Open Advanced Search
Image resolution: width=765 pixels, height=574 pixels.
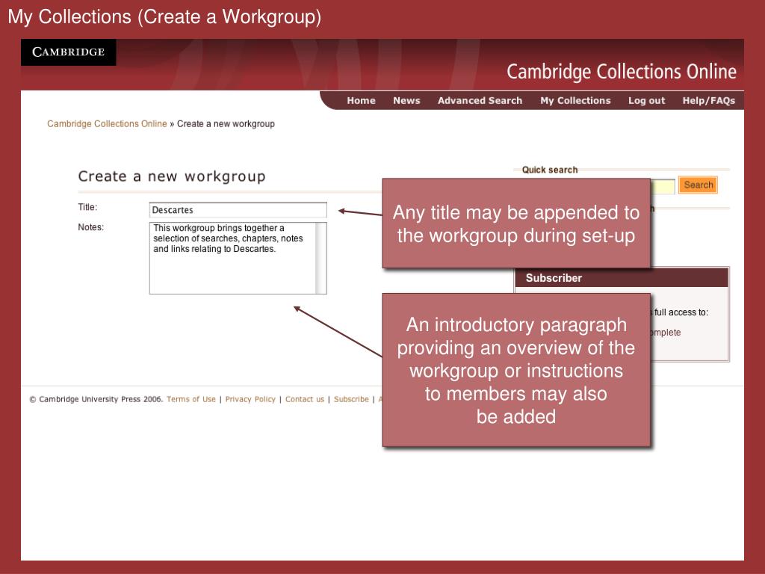(x=480, y=101)
